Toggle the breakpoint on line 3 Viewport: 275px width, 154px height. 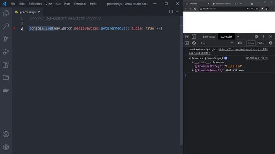[14, 28]
